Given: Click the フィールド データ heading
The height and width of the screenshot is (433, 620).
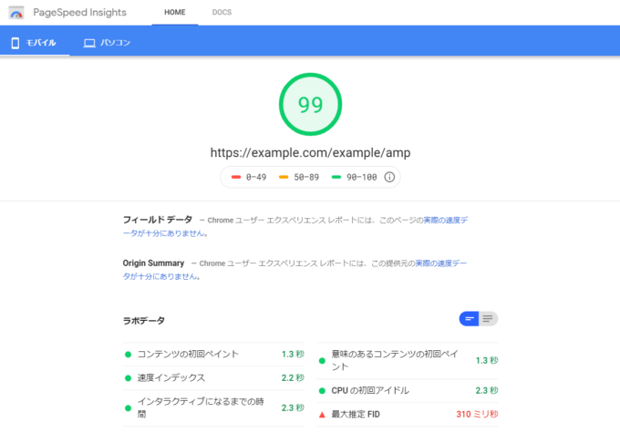Looking at the screenshot, I should (158, 220).
